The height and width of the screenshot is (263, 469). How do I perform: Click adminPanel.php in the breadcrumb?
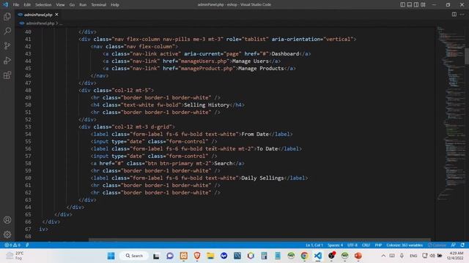[x=40, y=23]
